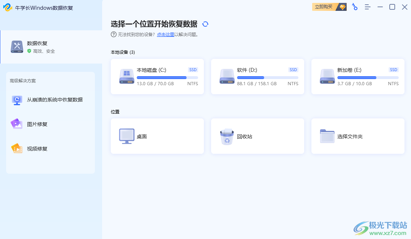Image resolution: width=411 pixels, height=239 pixels.
Task: Click the disk icon on 软件 (D:)
Action: tap(227, 77)
